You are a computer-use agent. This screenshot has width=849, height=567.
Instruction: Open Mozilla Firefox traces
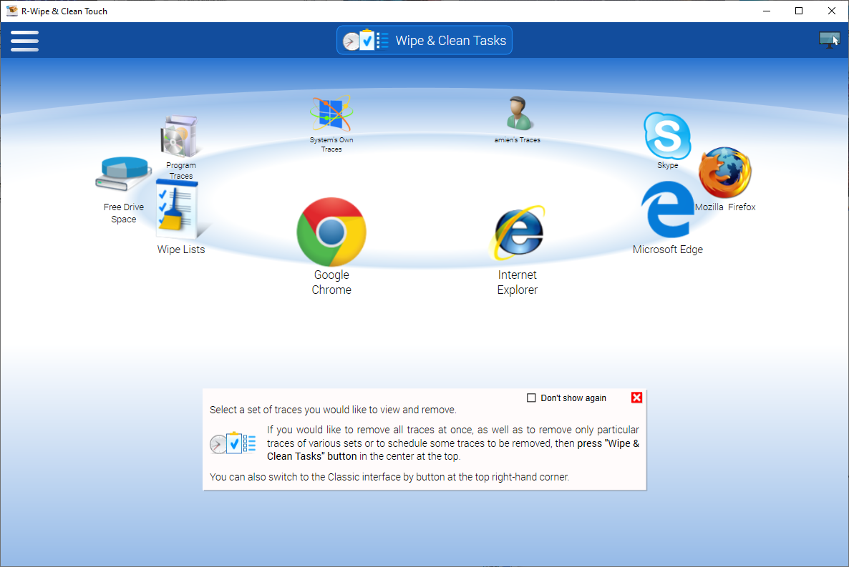[x=725, y=172]
